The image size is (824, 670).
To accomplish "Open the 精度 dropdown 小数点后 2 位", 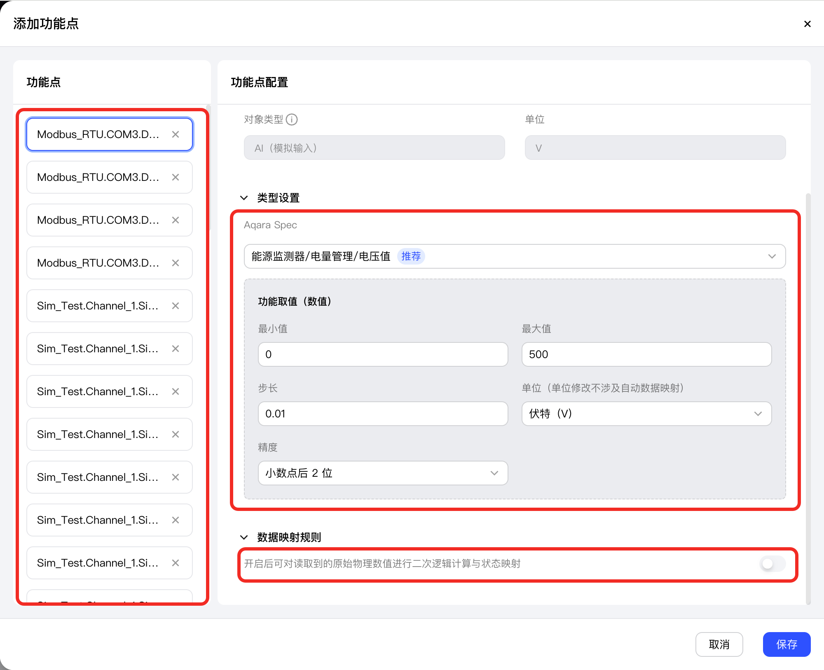I will [383, 473].
